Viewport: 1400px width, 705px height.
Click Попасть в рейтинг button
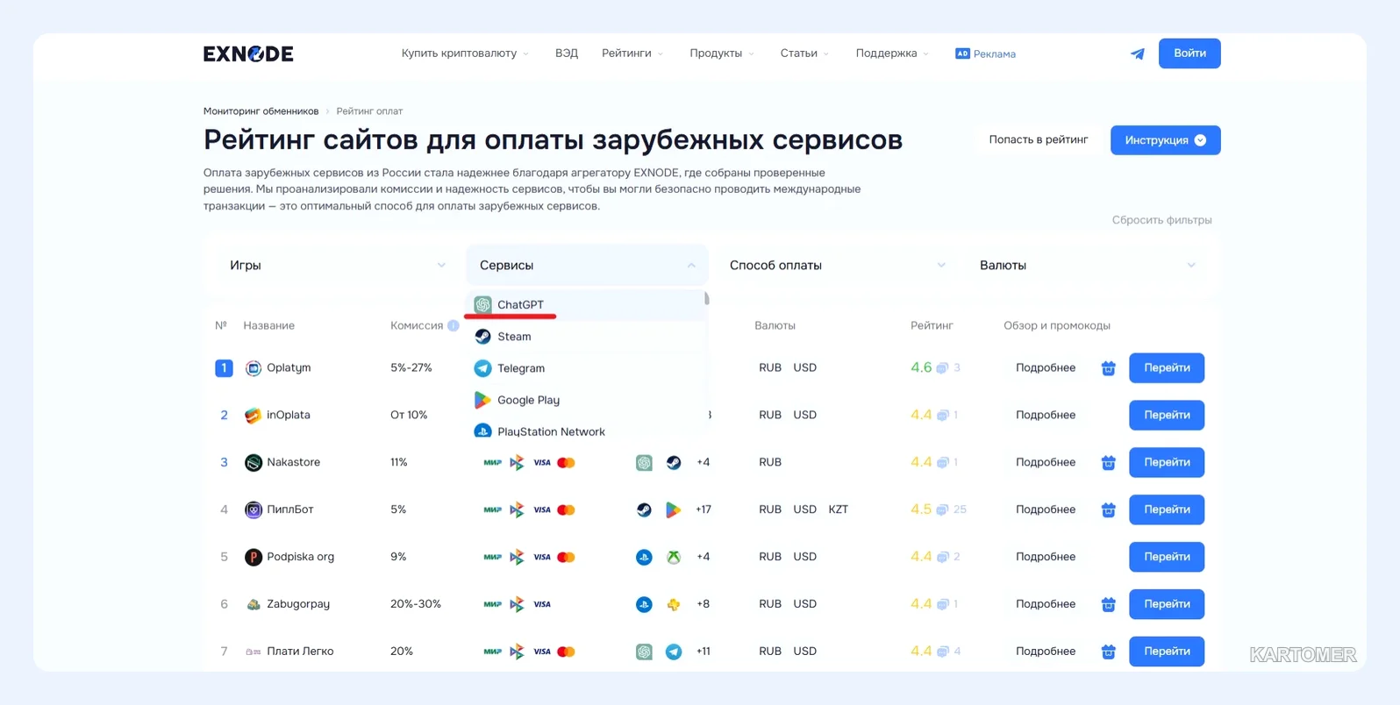[1039, 140]
